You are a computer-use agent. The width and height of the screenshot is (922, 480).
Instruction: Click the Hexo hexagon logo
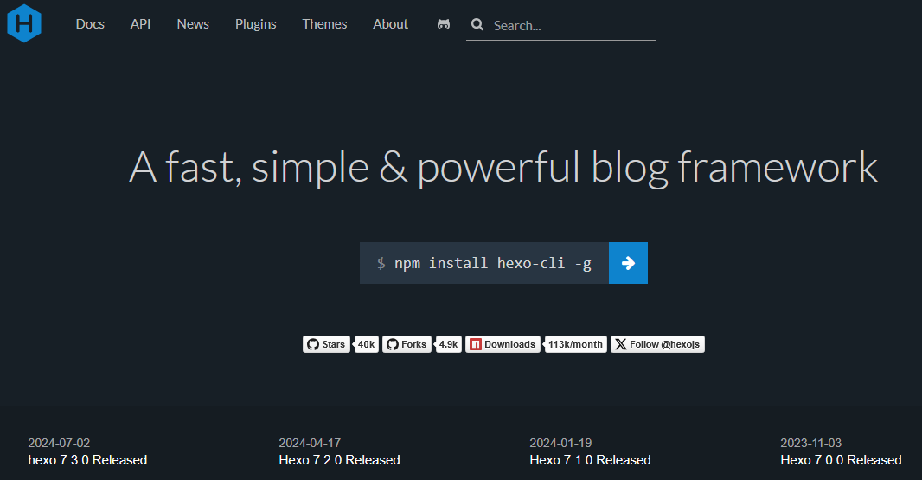pyautogui.click(x=24, y=22)
